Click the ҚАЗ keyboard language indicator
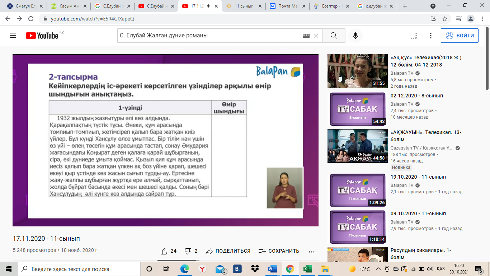Screen dimensions: 490x276 tap(441, 269)
